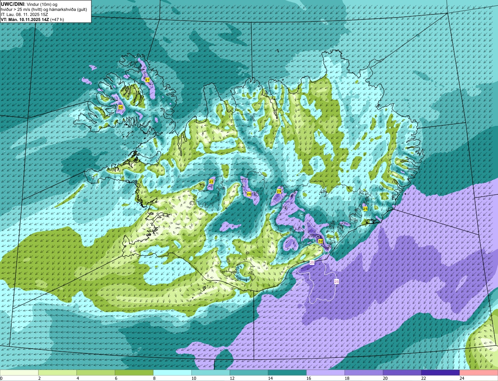The height and width of the screenshot is (381, 498).
Task: Pick the light lavender 16–18 m/s legend segment
Action: tap(326, 372)
